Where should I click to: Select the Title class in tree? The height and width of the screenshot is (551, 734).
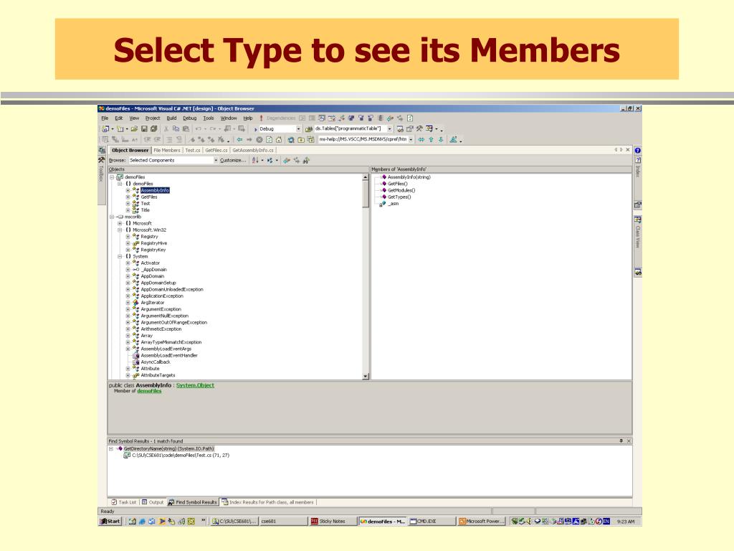pos(146,210)
